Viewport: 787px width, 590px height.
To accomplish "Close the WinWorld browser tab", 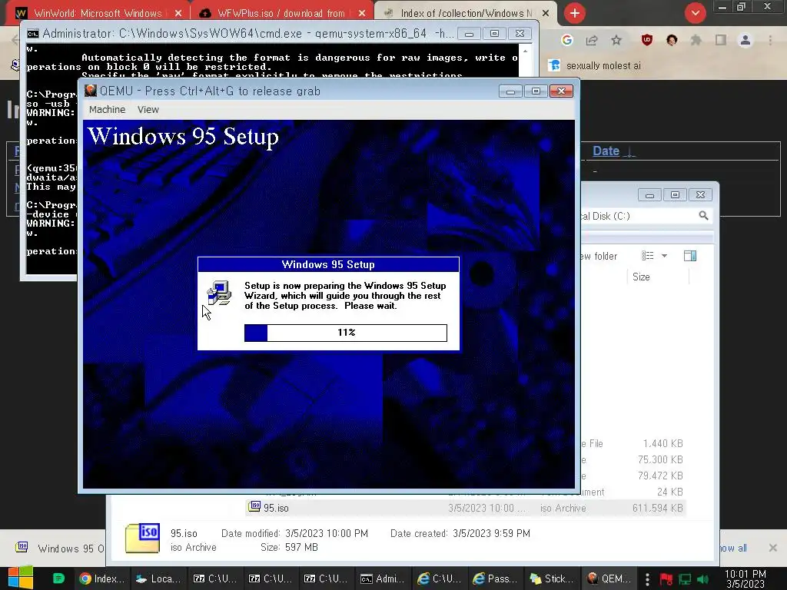I will [x=178, y=14].
